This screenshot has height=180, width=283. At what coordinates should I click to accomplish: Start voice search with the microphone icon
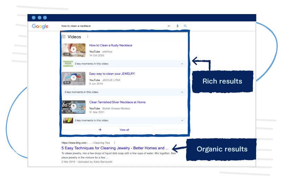coord(177,26)
